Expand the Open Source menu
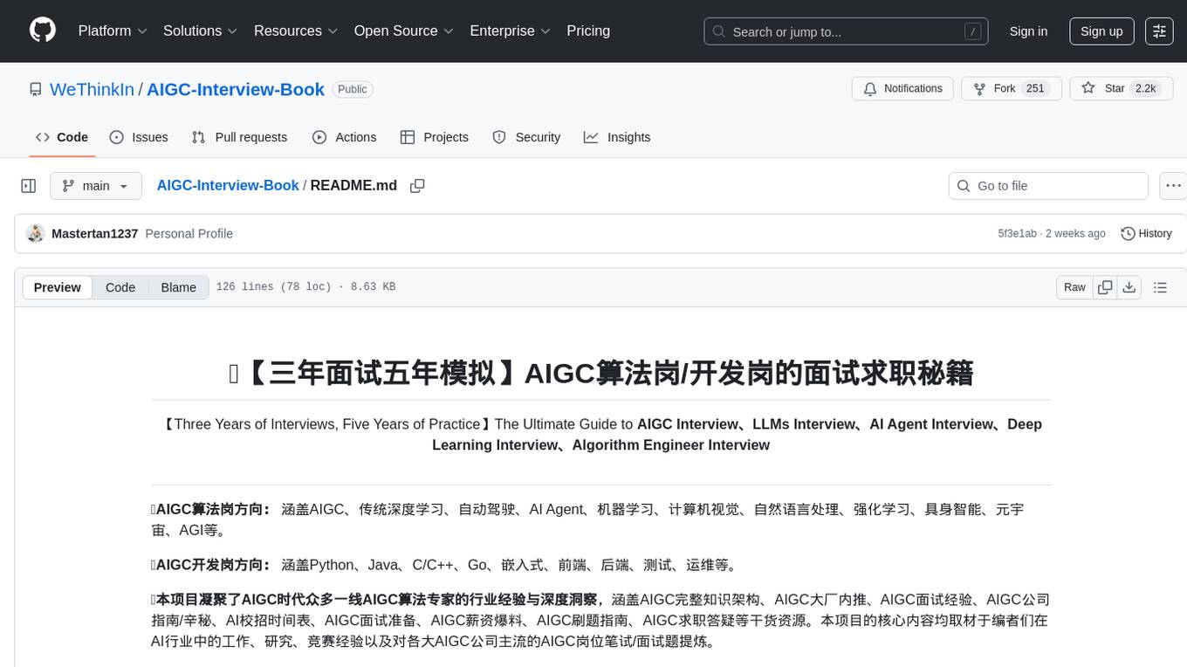 [404, 31]
